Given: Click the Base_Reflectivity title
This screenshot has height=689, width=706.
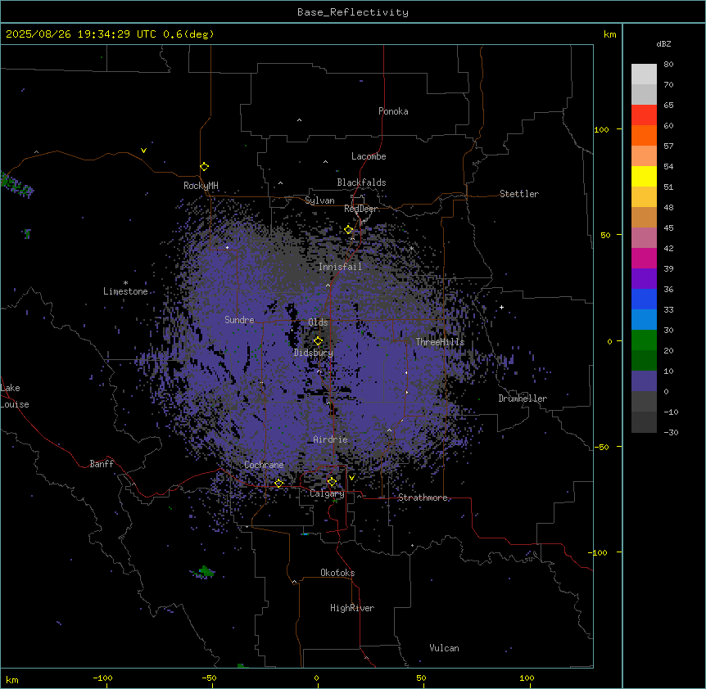Looking at the screenshot, I should pyautogui.click(x=353, y=12).
